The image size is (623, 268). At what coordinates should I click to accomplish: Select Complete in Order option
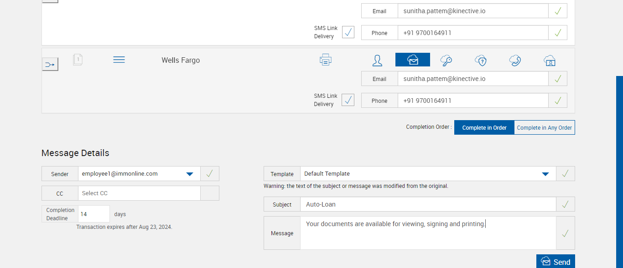(484, 128)
